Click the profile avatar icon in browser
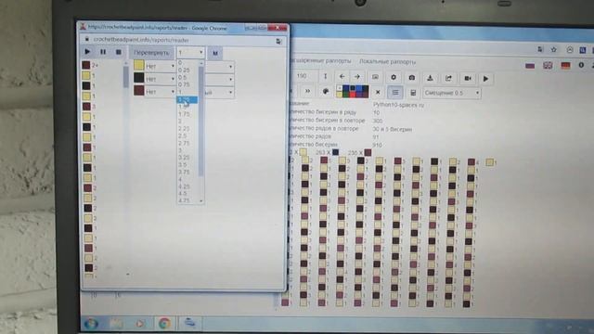This screenshot has width=594, height=334. [569, 50]
